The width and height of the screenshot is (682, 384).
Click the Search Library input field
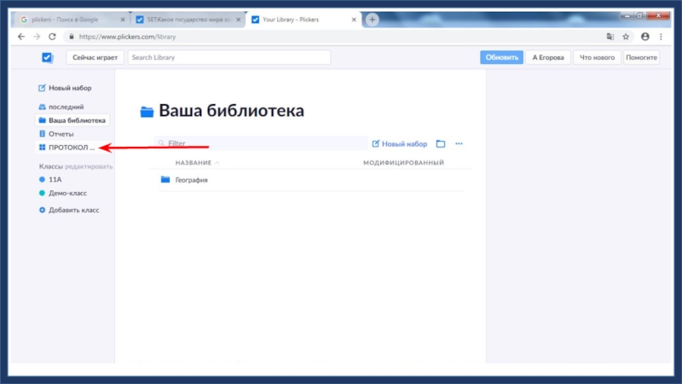coord(228,57)
